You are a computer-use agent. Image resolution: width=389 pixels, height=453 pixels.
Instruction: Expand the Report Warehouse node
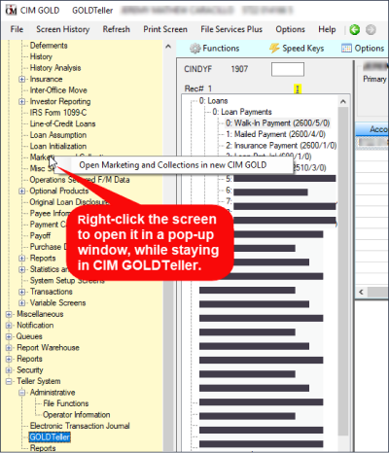pos(9,348)
